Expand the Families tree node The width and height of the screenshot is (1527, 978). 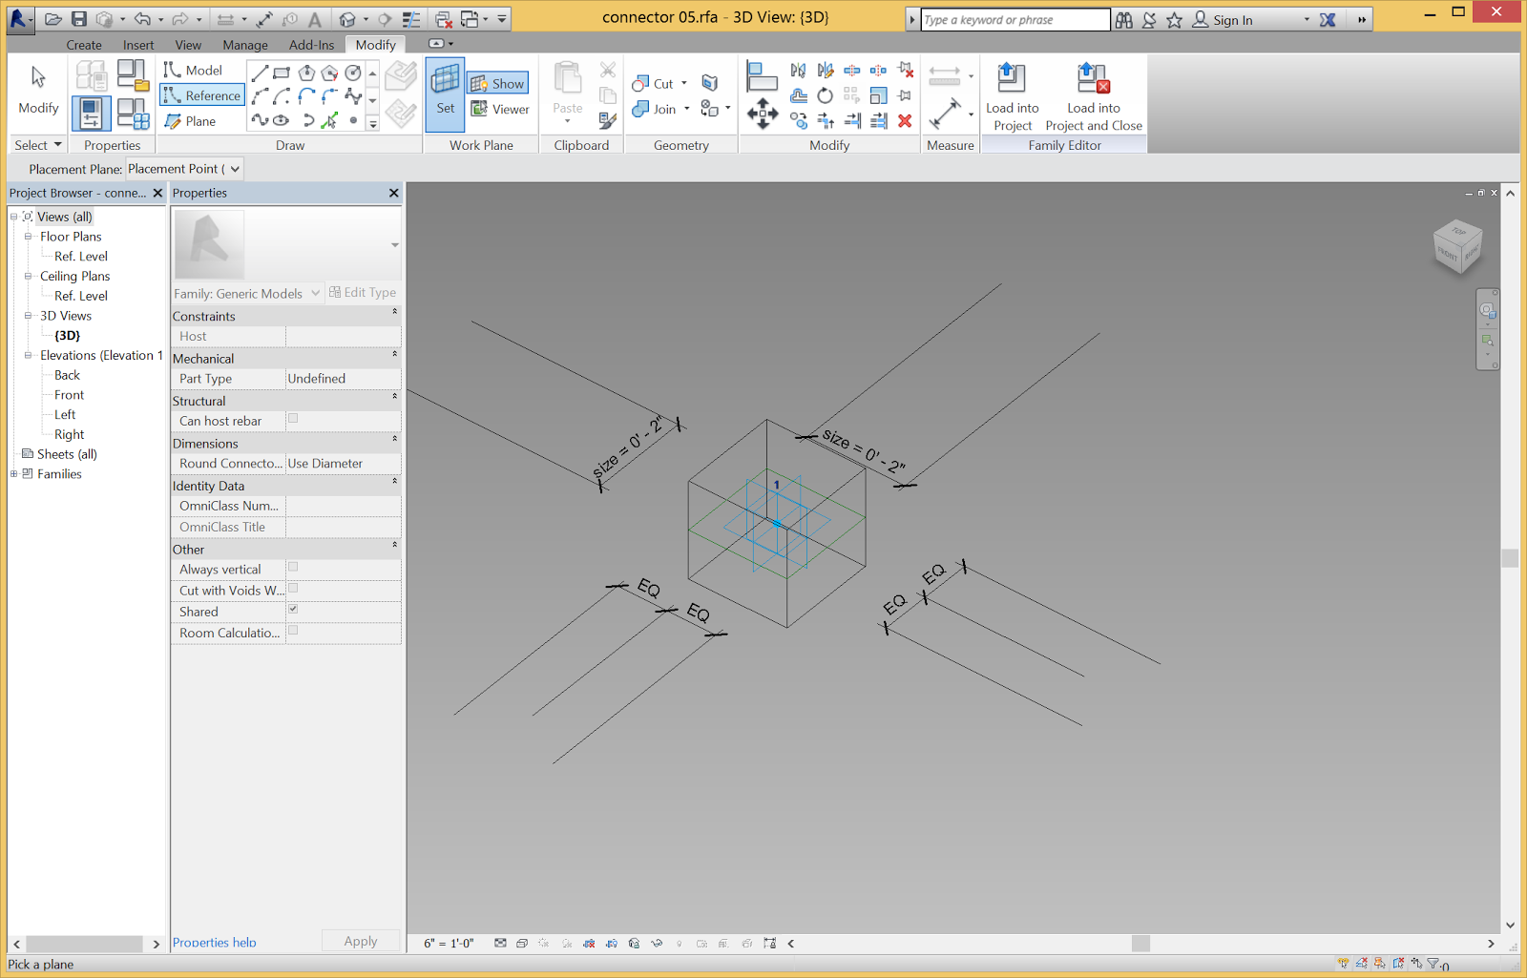[13, 474]
